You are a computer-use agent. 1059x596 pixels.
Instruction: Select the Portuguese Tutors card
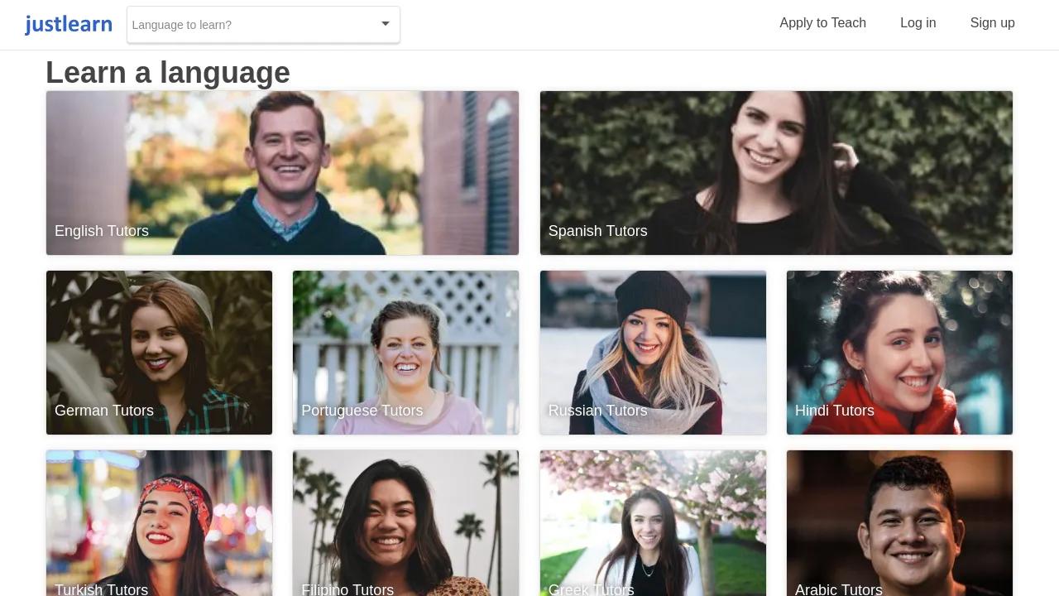coord(405,353)
